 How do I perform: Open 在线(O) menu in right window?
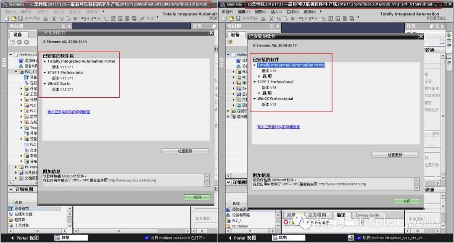(x=293, y=12)
